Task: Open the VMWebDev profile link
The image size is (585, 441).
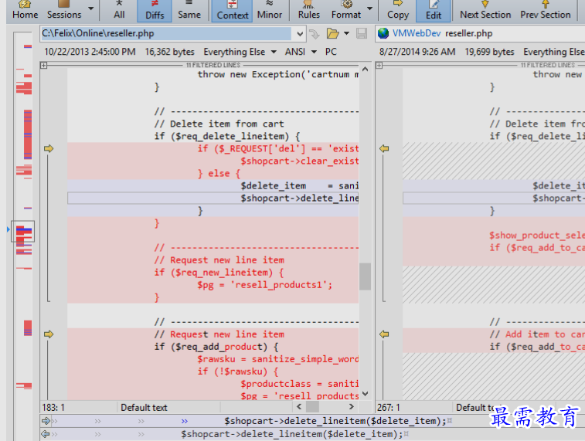Action: click(x=417, y=33)
